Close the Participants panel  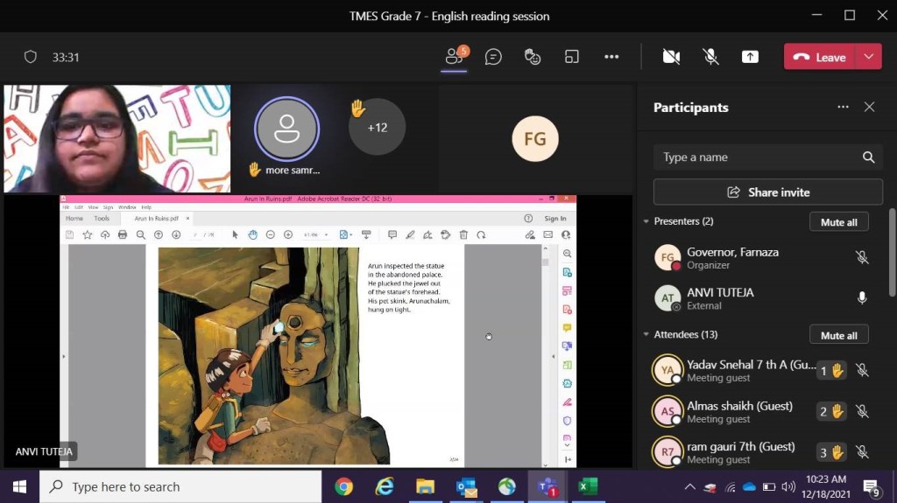[x=869, y=107]
